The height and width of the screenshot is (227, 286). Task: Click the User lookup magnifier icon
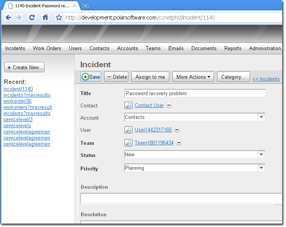[129, 130]
